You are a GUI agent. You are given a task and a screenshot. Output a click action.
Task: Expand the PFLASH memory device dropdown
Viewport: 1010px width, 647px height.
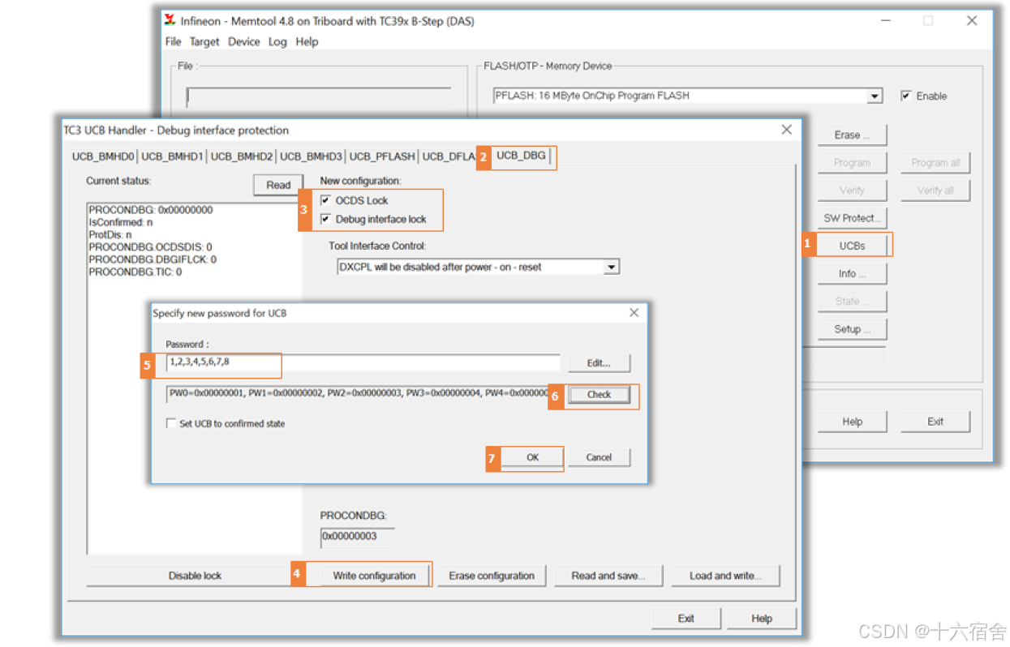pyautogui.click(x=875, y=96)
